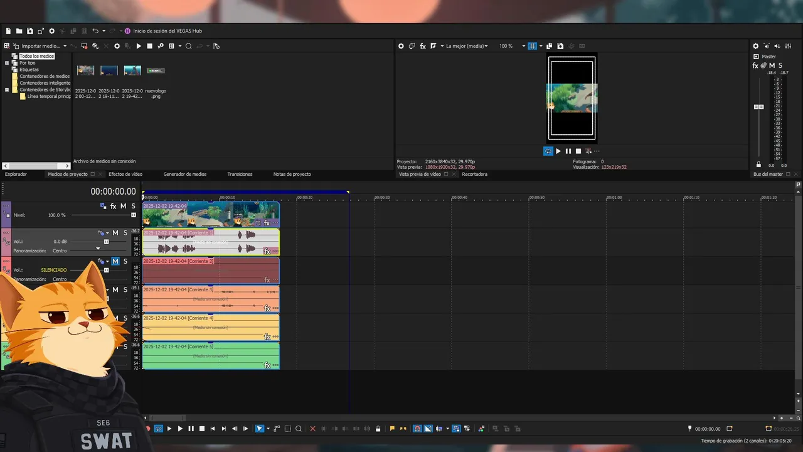Collapse Contenedores de Storyboard tree node

[x=7, y=90]
